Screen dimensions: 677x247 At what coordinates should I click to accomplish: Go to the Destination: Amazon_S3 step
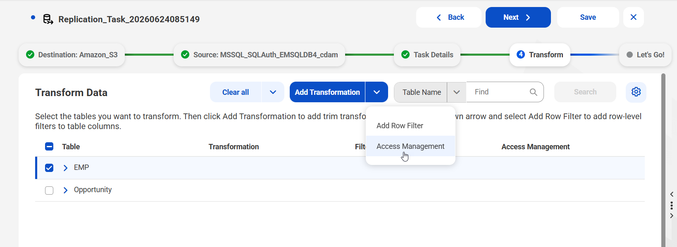click(72, 55)
